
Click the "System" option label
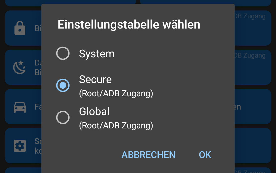point(97,54)
